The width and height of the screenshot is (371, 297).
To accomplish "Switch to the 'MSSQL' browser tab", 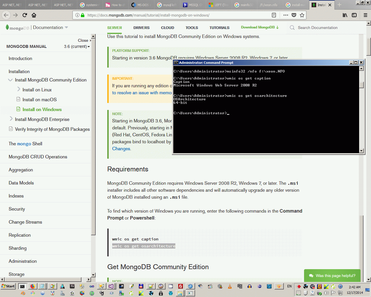I will [193, 5].
